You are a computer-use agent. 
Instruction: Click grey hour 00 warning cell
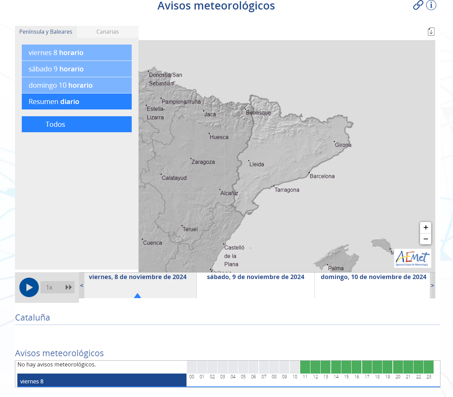tap(192, 367)
